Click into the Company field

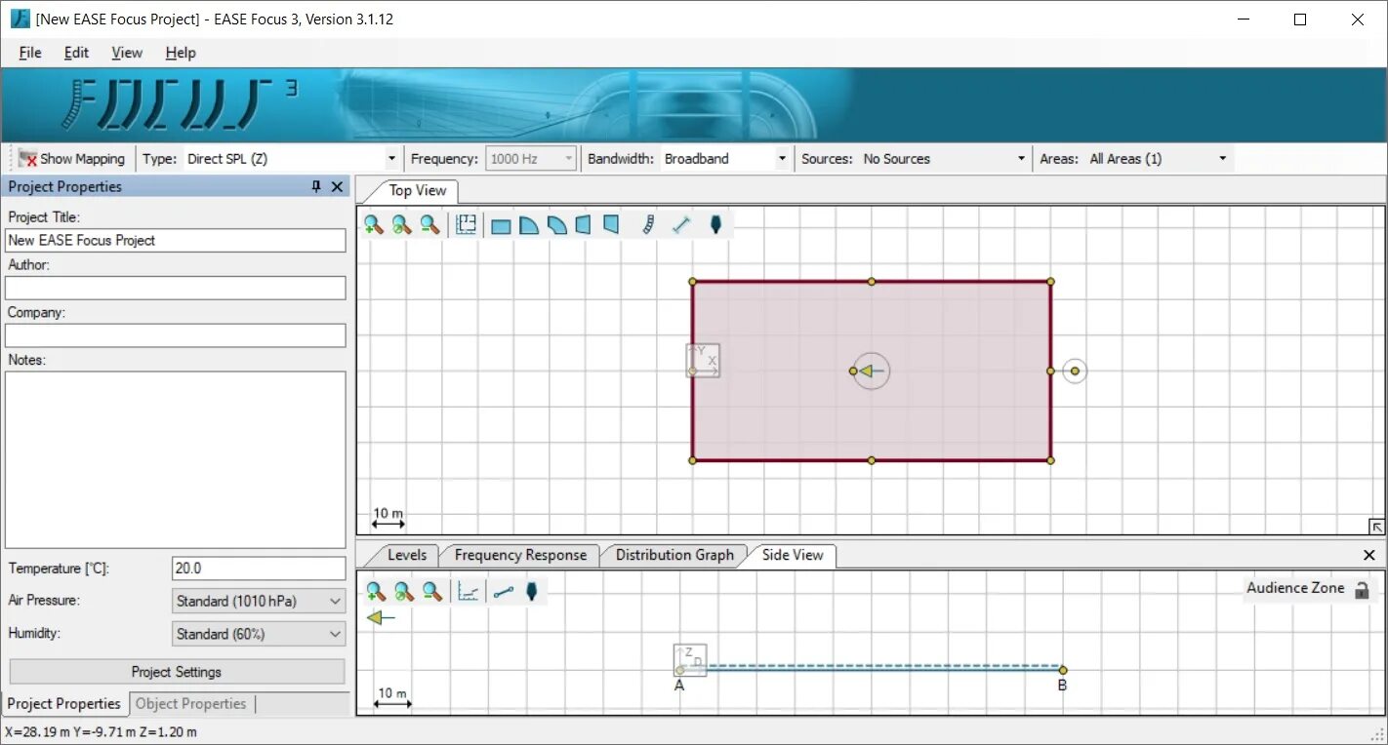point(176,335)
